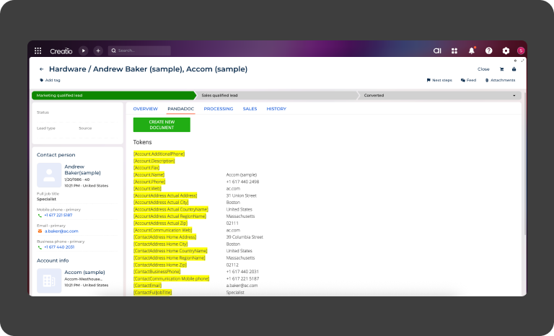554x336 pixels.
Task: Open Next steps panel
Action: [x=439, y=80]
